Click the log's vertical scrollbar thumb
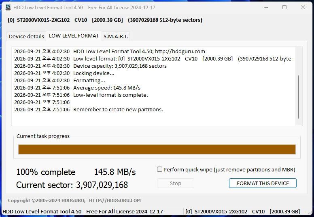Image resolution: width=314 pixels, height=217 pixels. pyautogui.click(x=299, y=97)
